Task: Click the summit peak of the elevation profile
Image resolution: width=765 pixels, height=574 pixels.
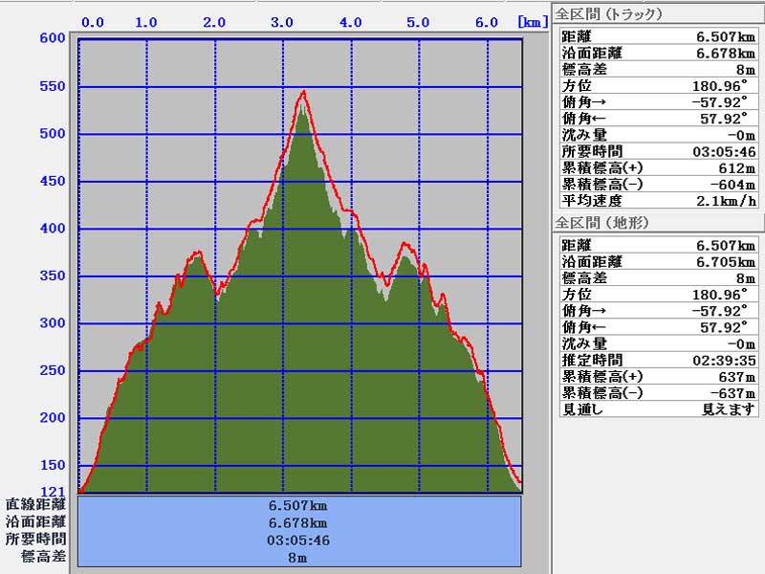Action: 304,93
